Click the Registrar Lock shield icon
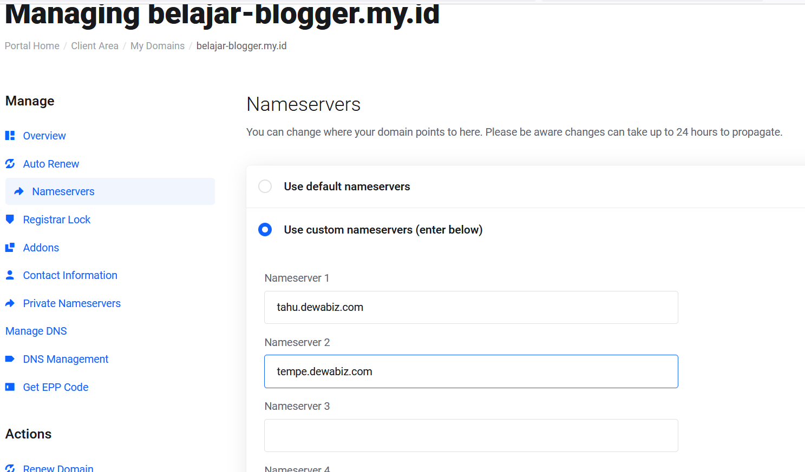This screenshot has height=472, width=805. point(10,220)
